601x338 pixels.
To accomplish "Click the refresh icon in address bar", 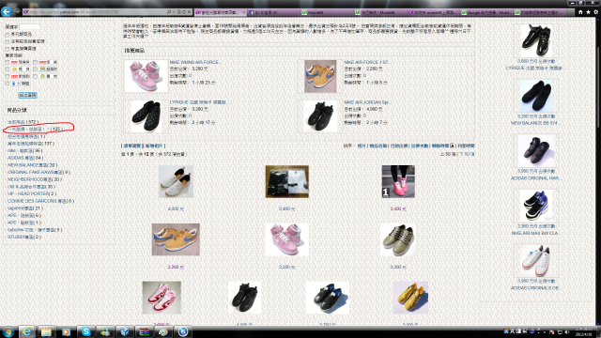I will [184, 12].
